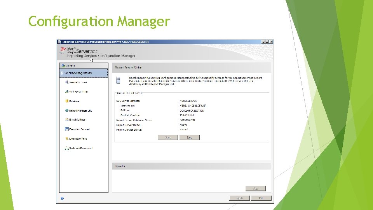Click the title bar application icon

click(59, 42)
